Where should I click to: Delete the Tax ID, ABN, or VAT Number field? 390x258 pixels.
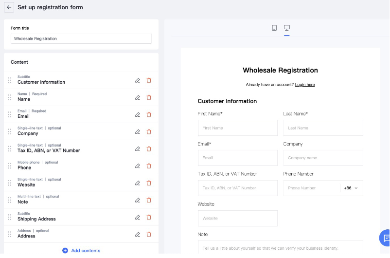pyautogui.click(x=149, y=148)
